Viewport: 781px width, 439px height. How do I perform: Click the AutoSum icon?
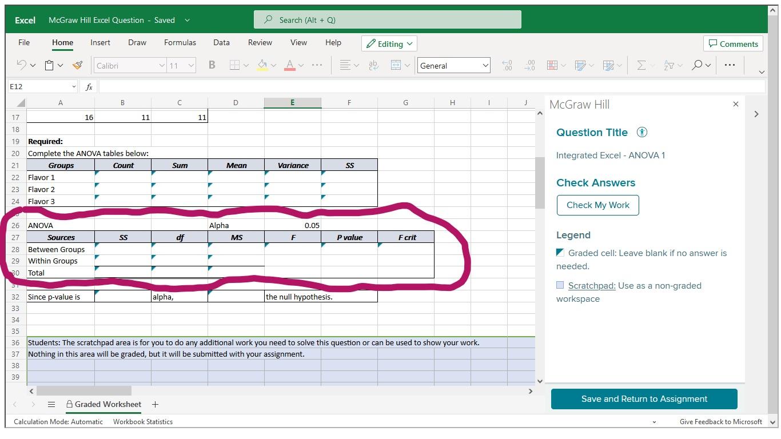point(641,65)
